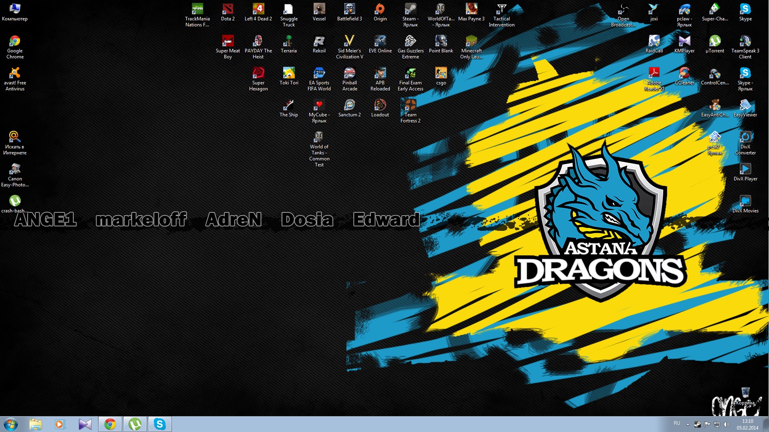Click the Google Chrome desktop shortcut
Screen dimensions: 769x432
pos(15,42)
